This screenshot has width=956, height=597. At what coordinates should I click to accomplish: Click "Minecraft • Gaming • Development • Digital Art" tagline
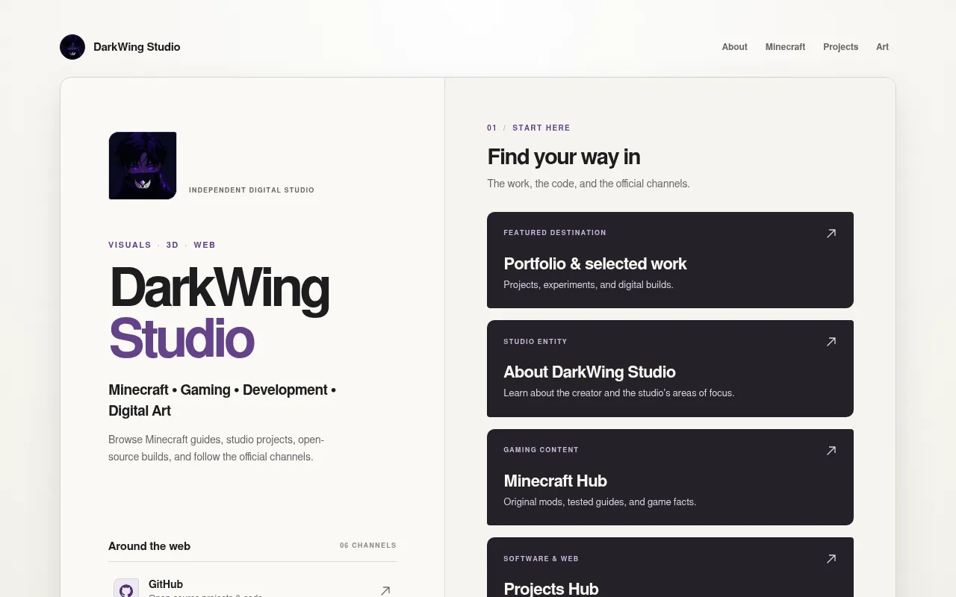click(x=223, y=400)
